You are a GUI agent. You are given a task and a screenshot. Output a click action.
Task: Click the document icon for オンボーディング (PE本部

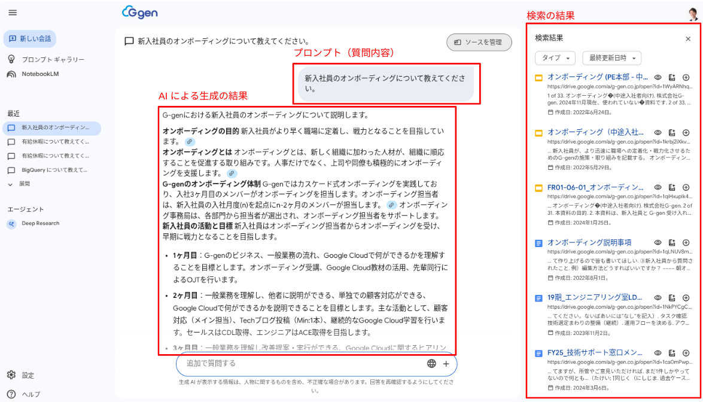(x=672, y=78)
